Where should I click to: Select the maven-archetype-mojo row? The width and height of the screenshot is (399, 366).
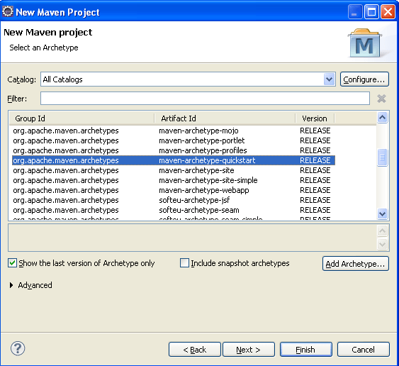coord(174,131)
